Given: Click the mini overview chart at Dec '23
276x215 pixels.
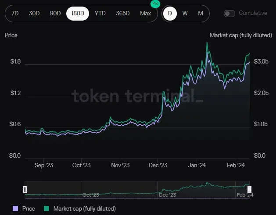Looking at the screenshot, I should (167, 191).
